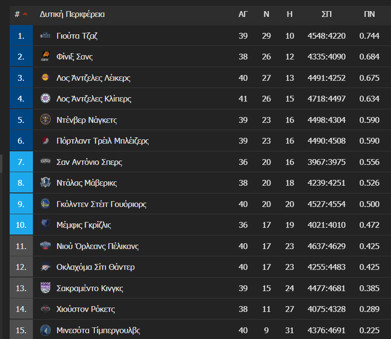Click the Δυτική Περιφέρεια header
This screenshot has height=339, width=391.
72,14
